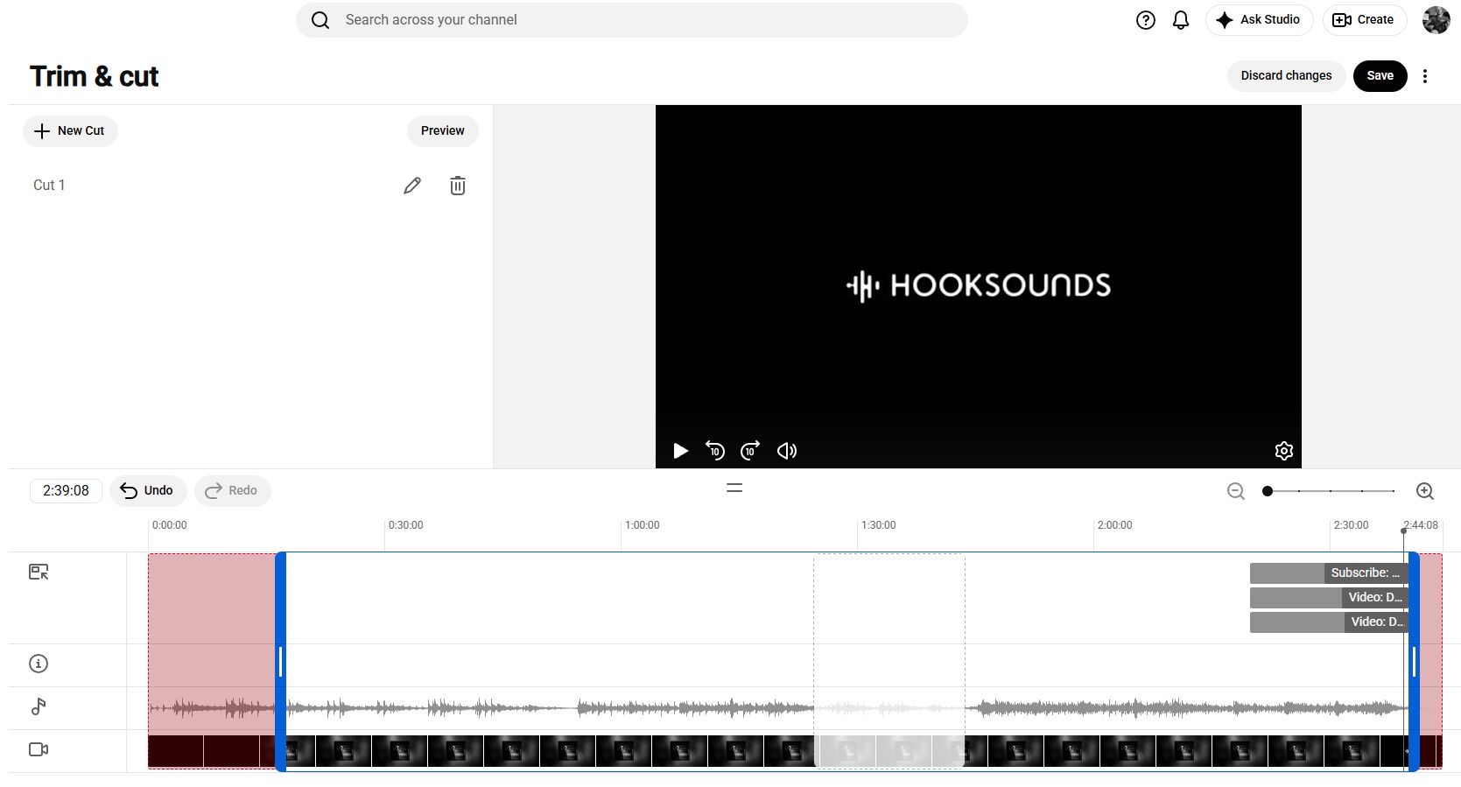Click the 2:00:00 ruler mark
Image resolution: width=1461 pixels, height=787 pixels.
(x=1114, y=525)
